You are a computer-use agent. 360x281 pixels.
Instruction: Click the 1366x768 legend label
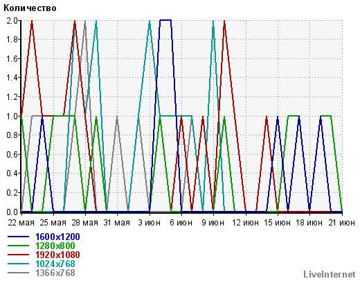point(55,273)
